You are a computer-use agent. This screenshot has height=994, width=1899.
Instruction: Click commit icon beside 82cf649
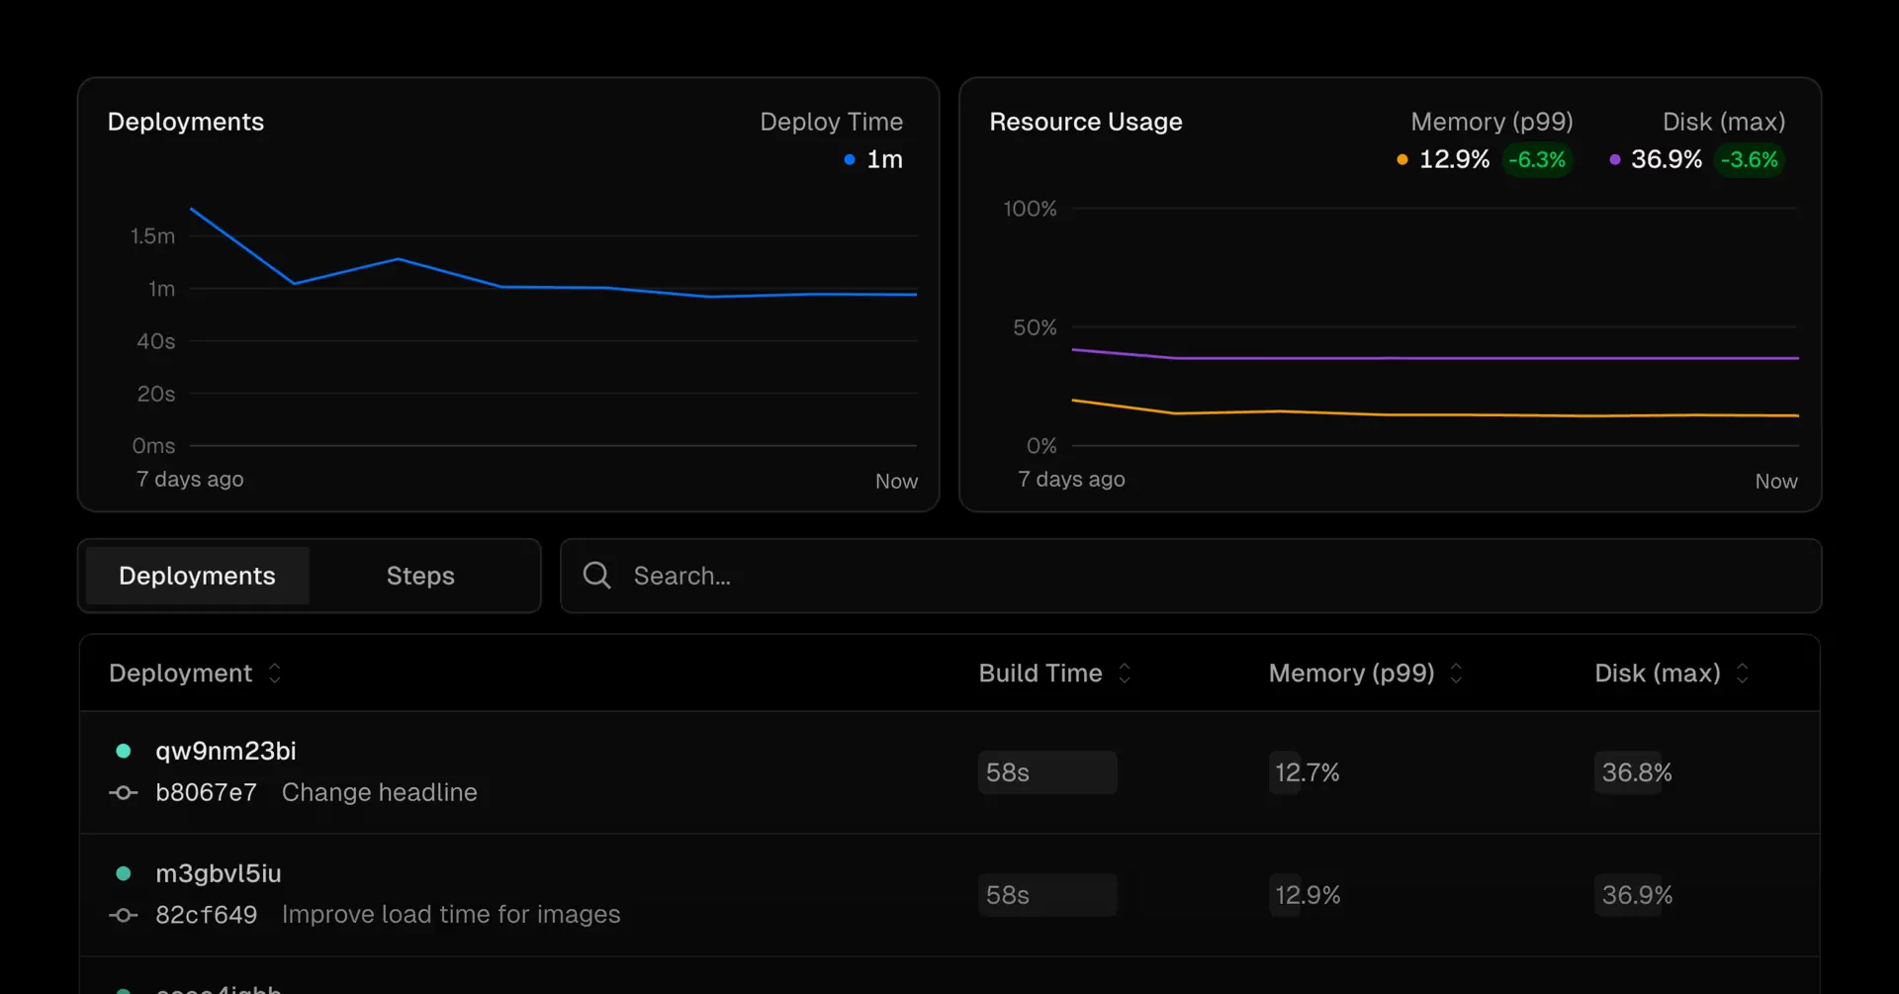point(124,915)
